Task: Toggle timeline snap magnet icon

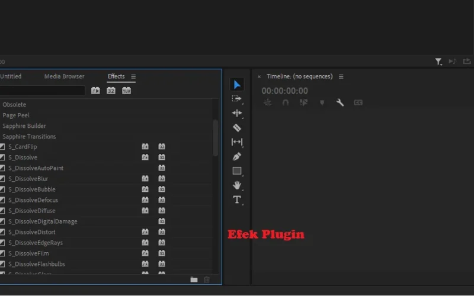Action: tap(286, 102)
